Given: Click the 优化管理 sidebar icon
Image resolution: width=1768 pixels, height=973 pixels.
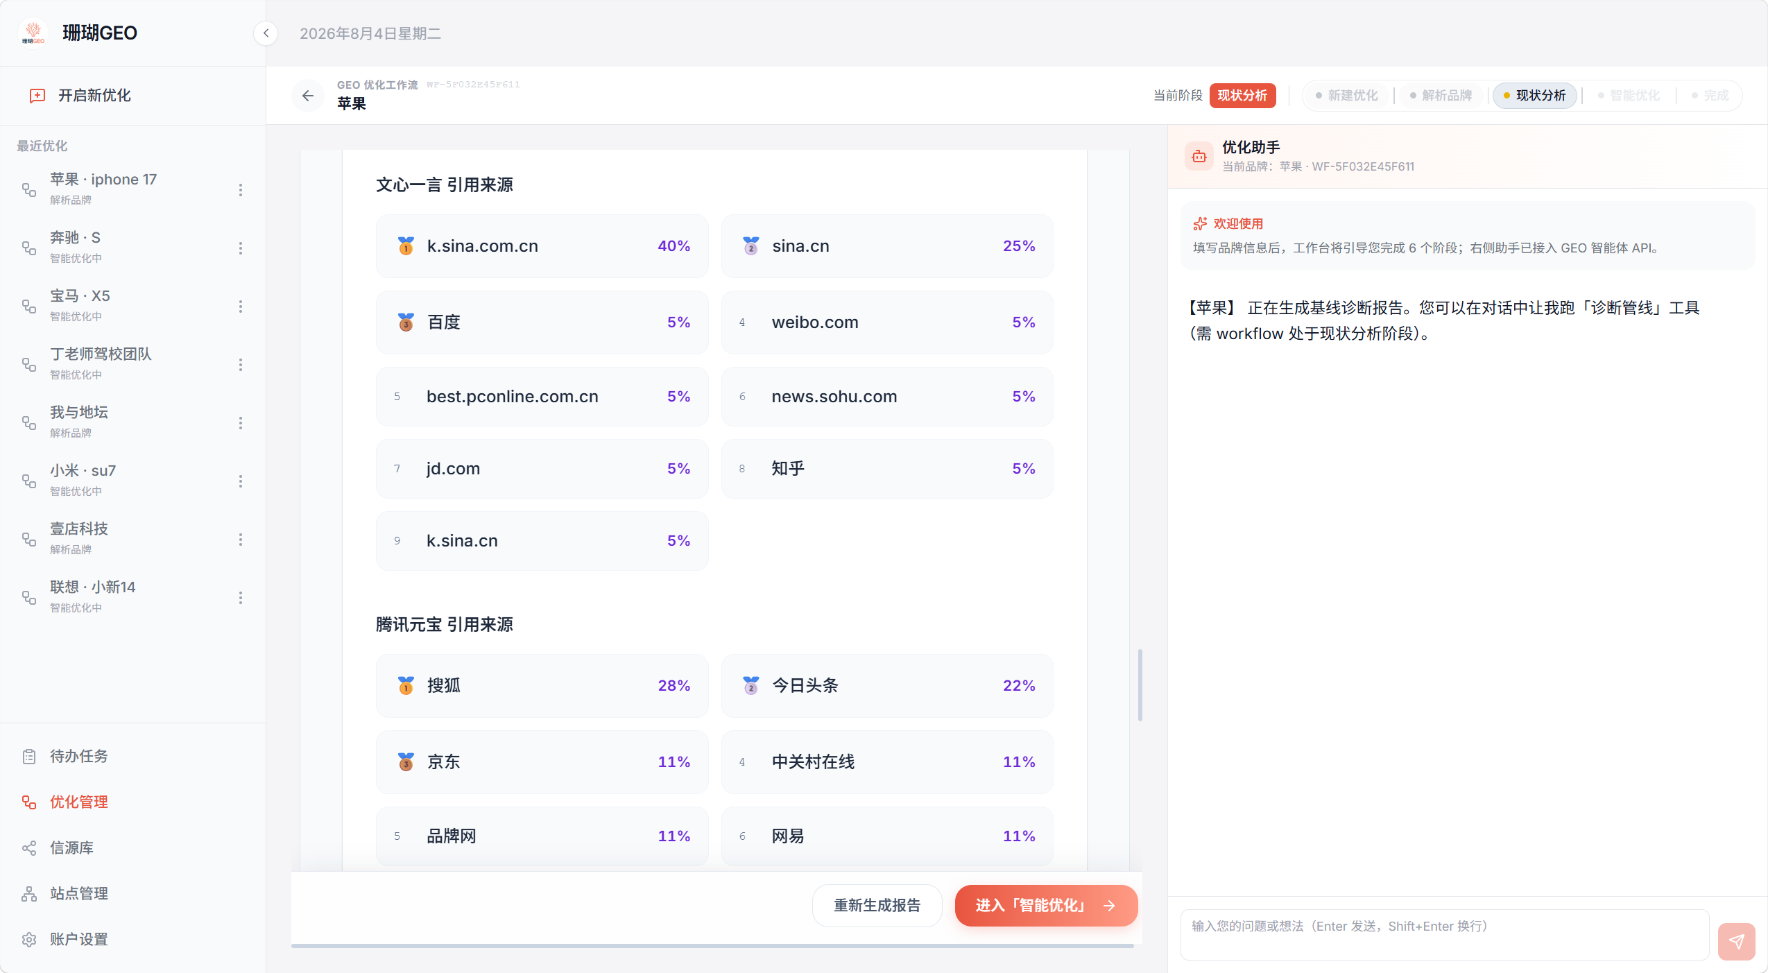Looking at the screenshot, I should (x=29, y=802).
